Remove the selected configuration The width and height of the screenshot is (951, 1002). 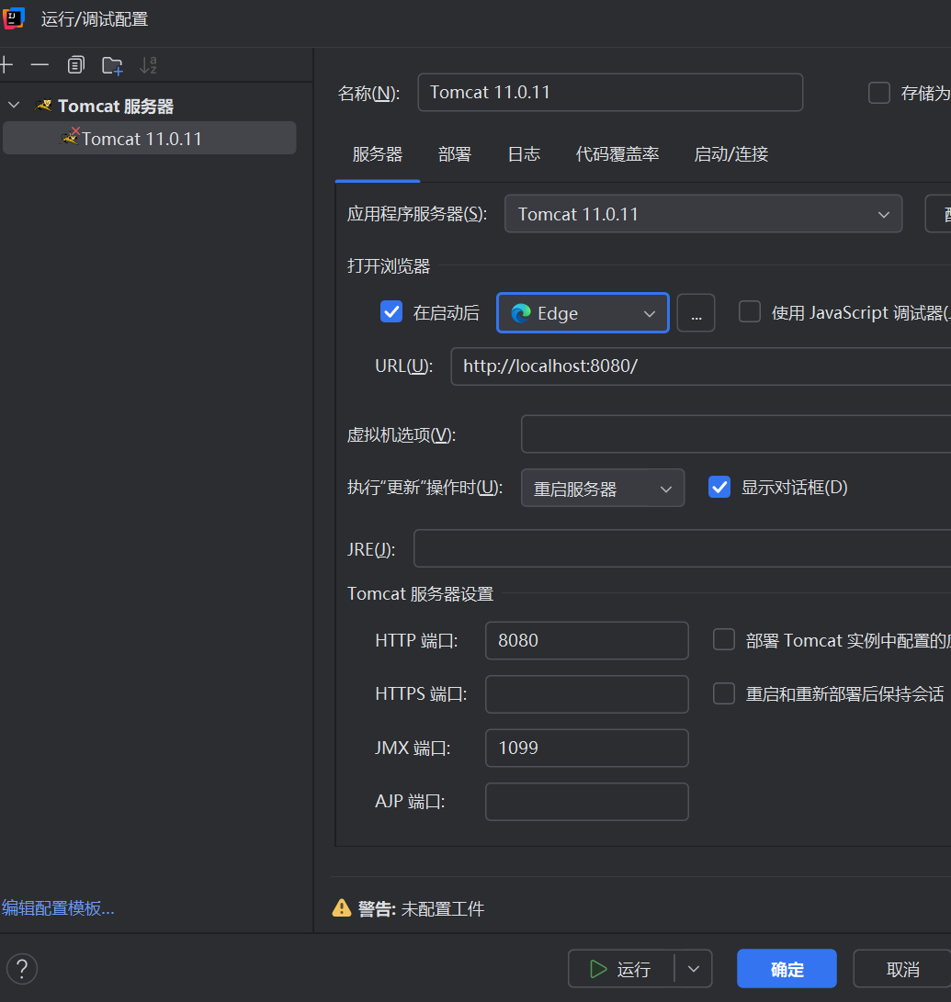pos(40,64)
